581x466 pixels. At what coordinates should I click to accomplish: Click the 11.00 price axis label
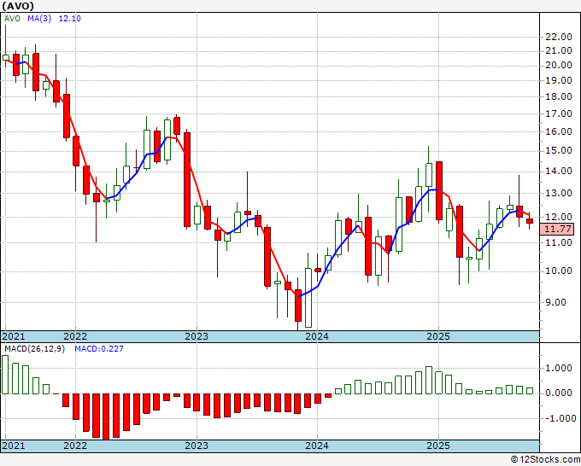tap(559, 242)
